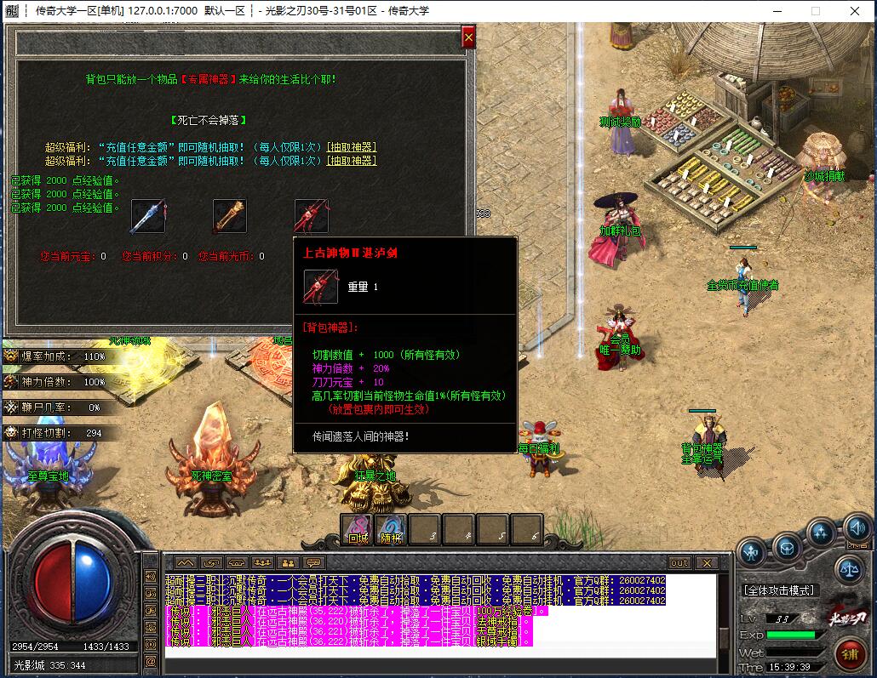Click the @ icon beside chat
Screen dimensions: 877x678
[151, 661]
